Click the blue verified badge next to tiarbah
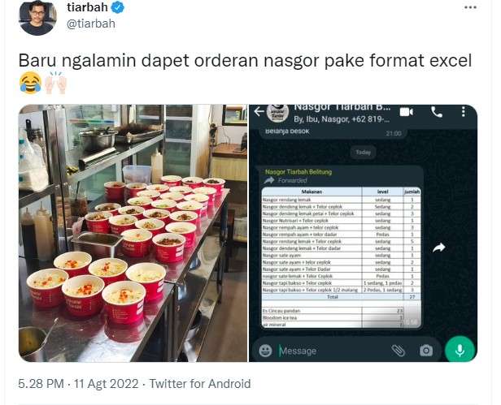The width and height of the screenshot is (501, 405). [118, 7]
